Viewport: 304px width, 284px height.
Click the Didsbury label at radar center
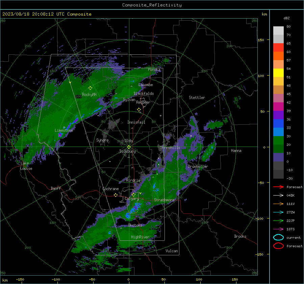[127, 151]
